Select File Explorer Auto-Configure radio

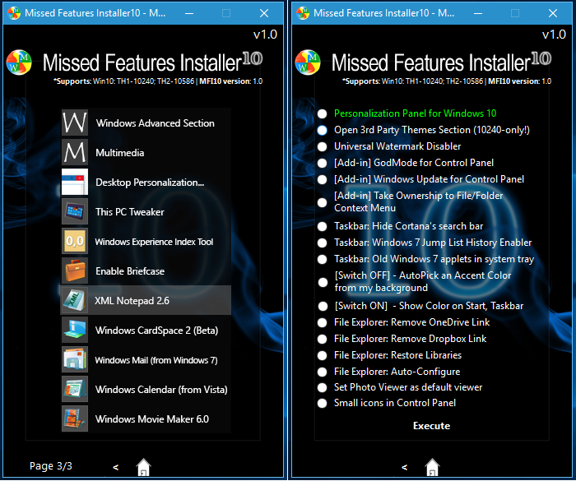tap(323, 372)
